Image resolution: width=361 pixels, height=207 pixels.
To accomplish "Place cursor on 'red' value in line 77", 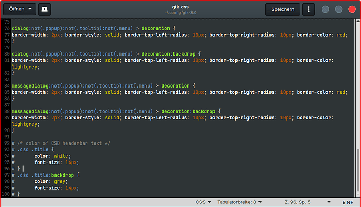I will tap(341, 35).
